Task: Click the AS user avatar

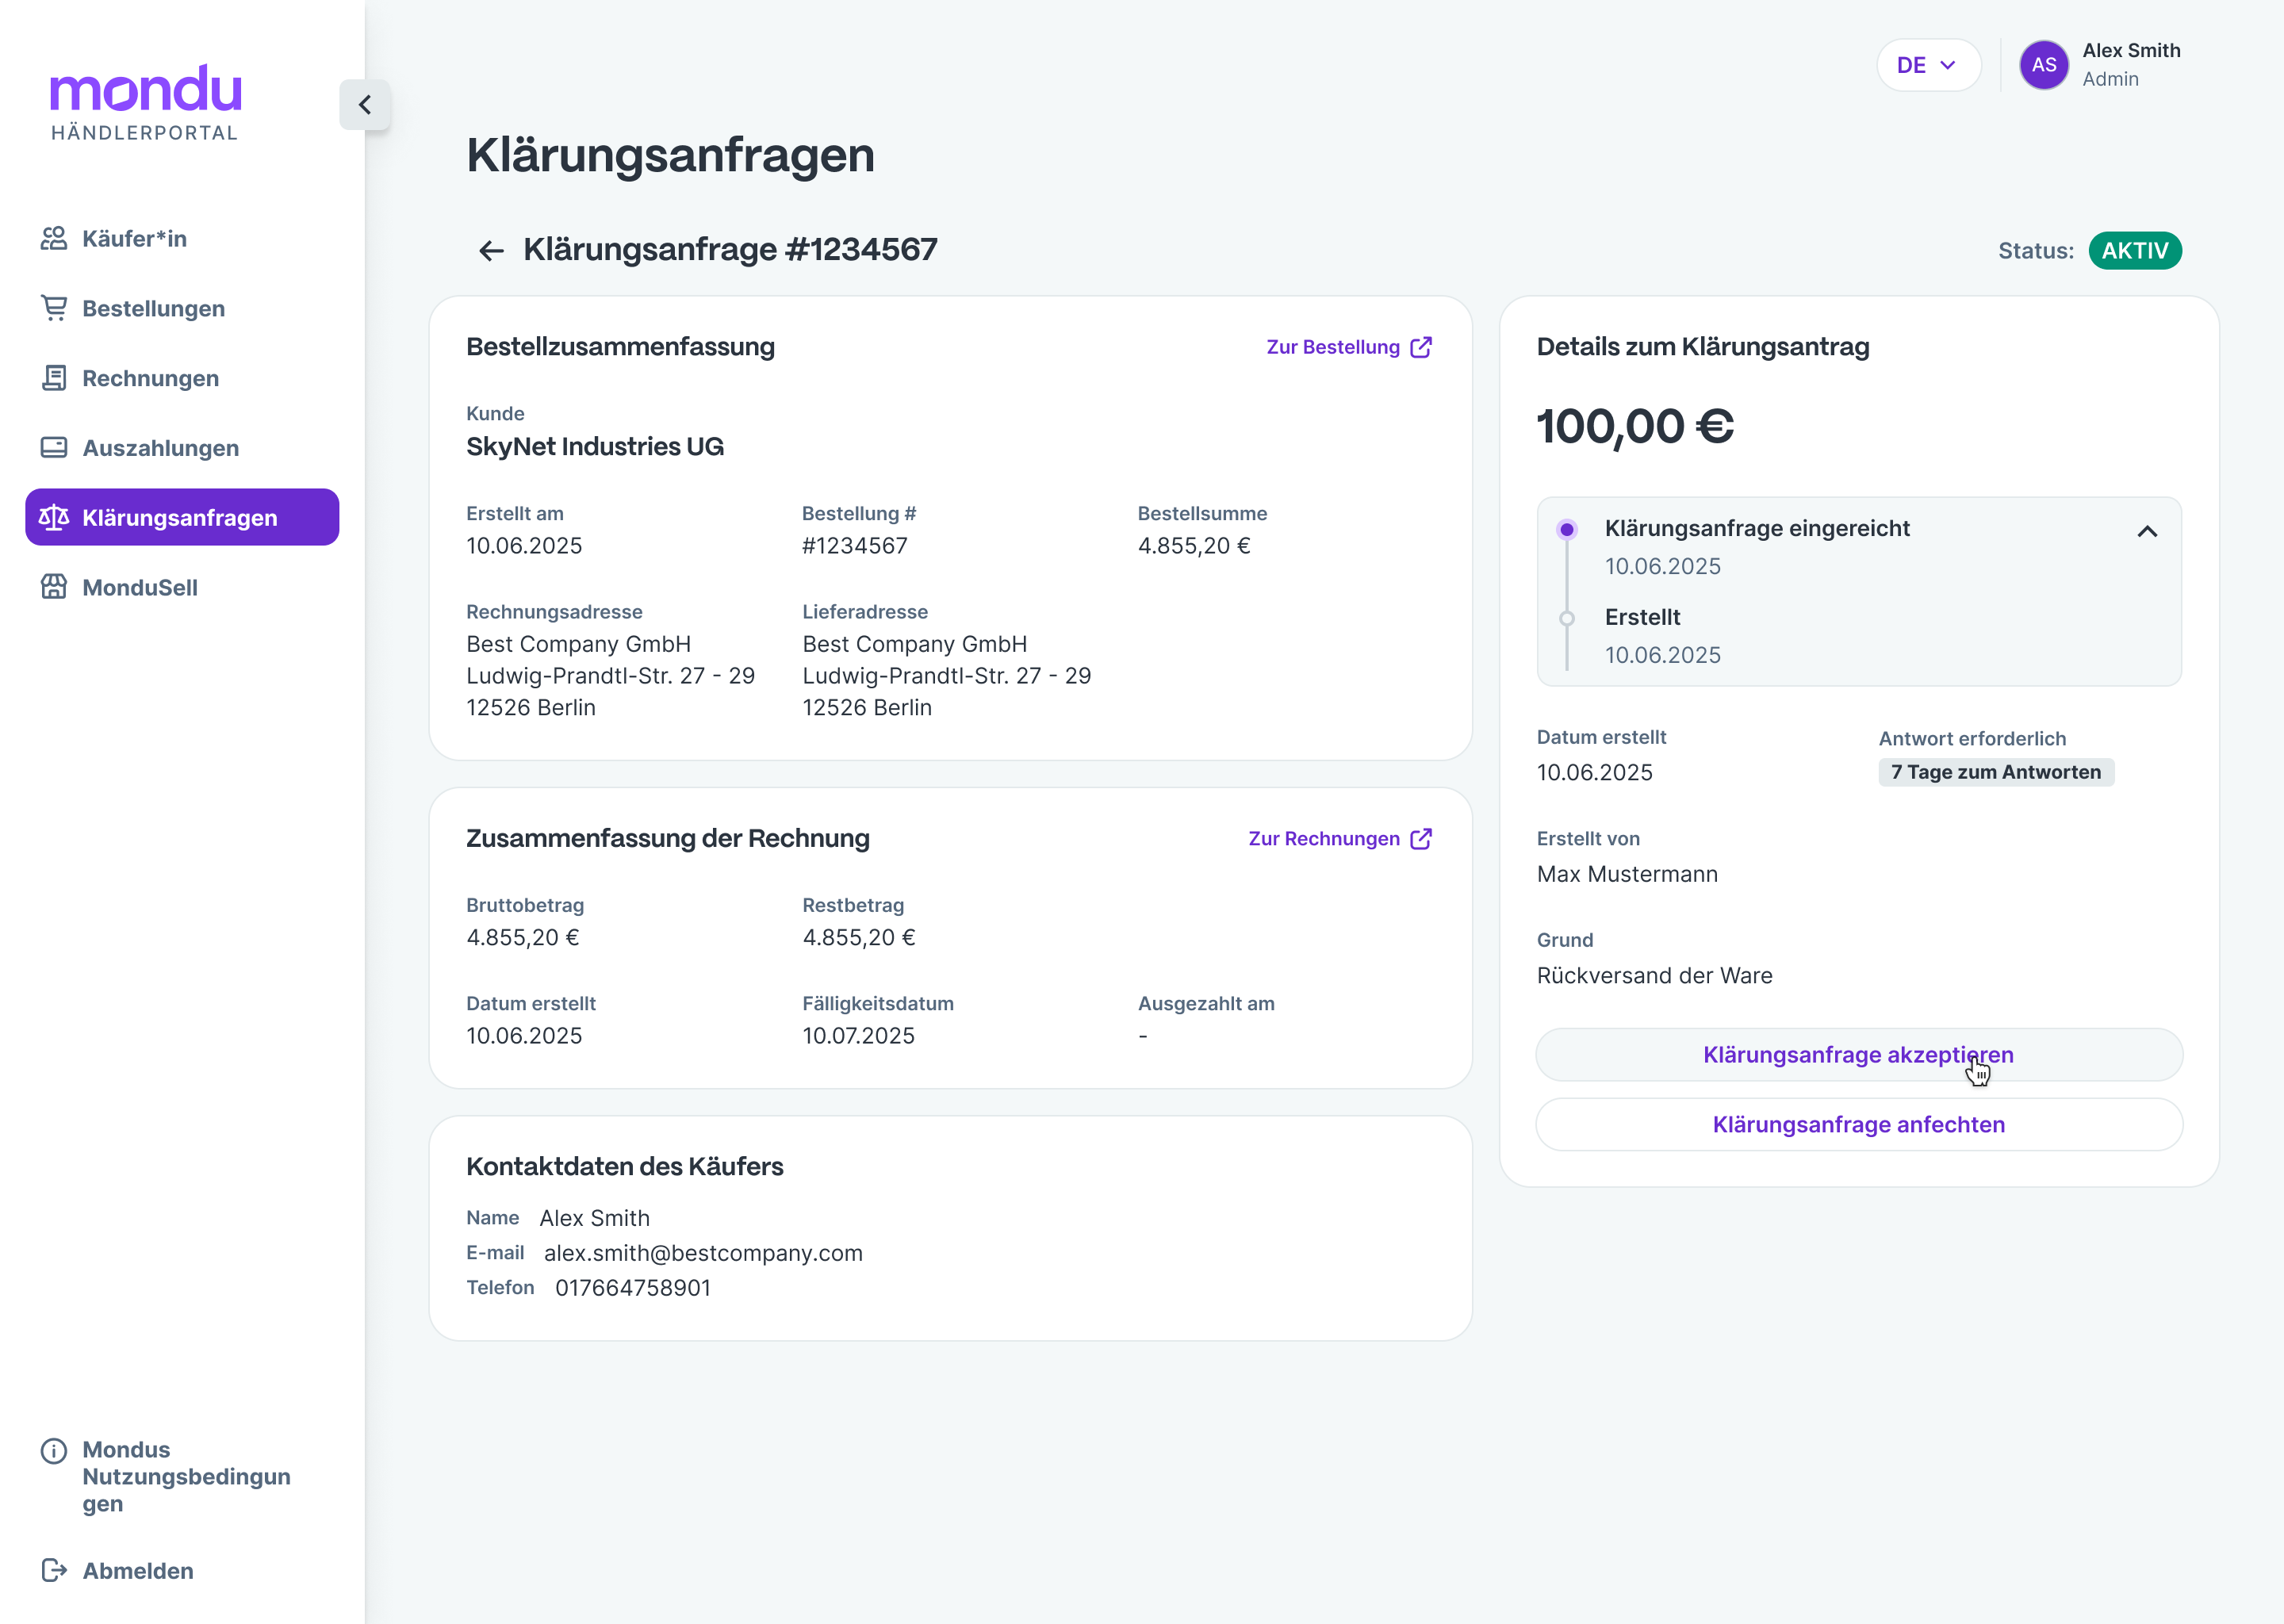Action: (x=2043, y=65)
